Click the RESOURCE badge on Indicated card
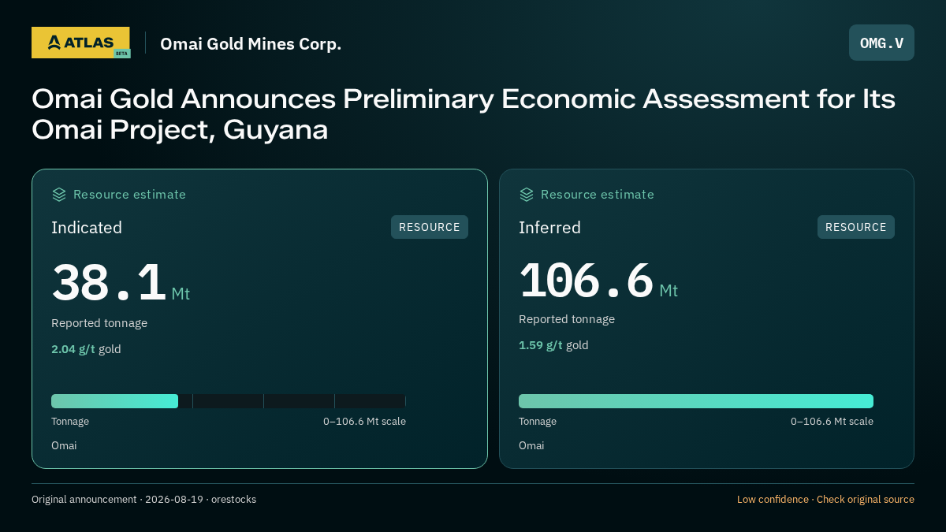946x532 pixels. pyautogui.click(x=430, y=227)
